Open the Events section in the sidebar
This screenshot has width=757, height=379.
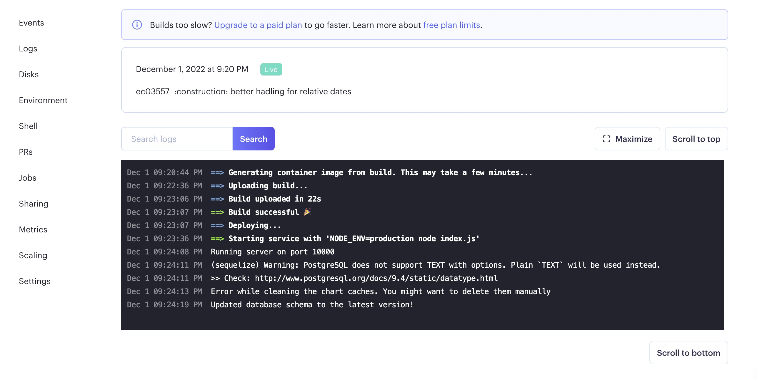[31, 23]
